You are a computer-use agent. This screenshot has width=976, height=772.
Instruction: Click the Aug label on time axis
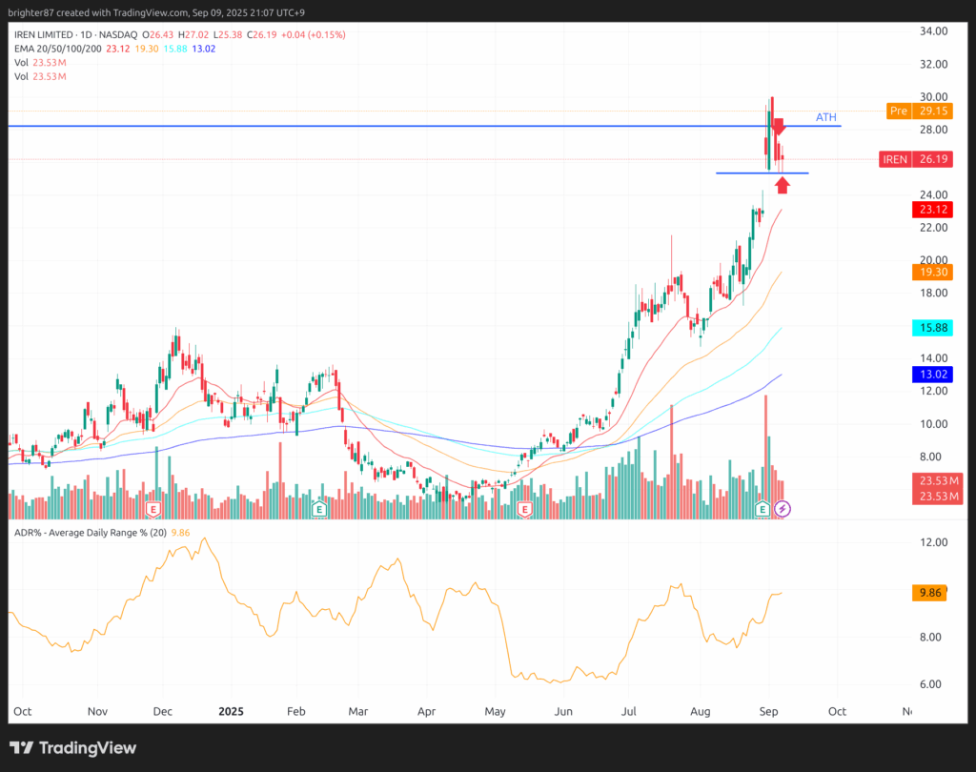(701, 711)
